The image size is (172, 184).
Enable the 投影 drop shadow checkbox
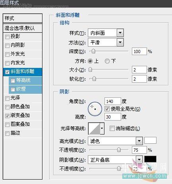pos(7,37)
